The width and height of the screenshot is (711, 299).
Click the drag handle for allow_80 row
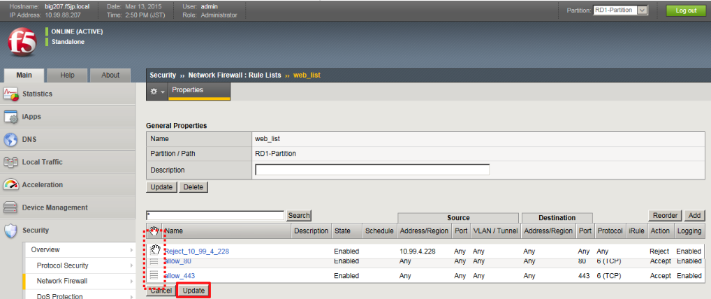154,261
